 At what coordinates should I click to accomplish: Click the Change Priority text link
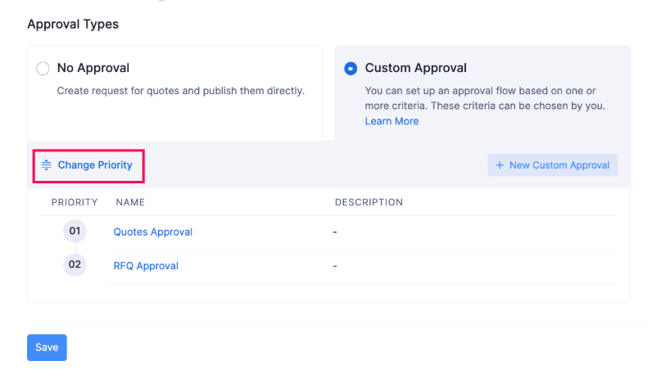point(95,165)
